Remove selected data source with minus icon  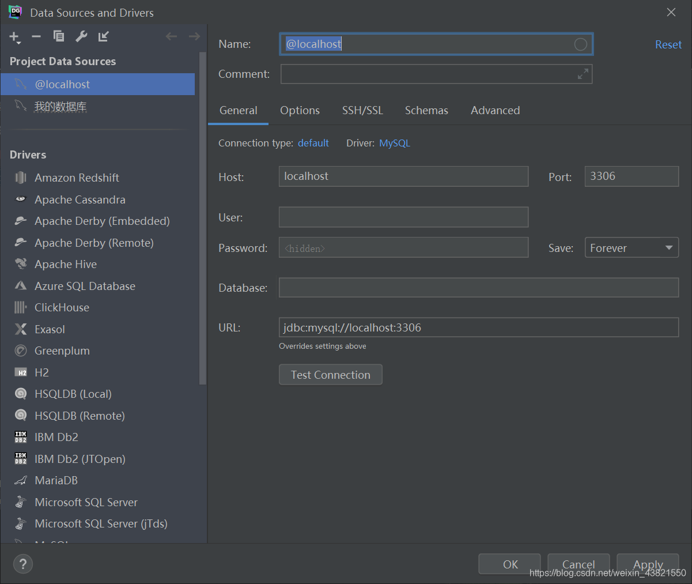click(36, 36)
